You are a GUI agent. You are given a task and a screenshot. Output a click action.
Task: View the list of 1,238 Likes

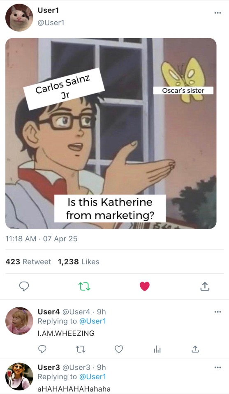pyautogui.click(x=79, y=262)
